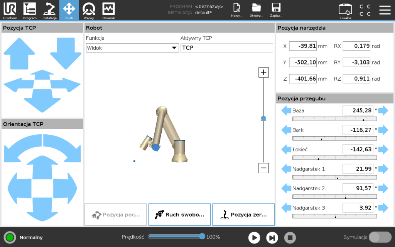Zoom in the robot view with plus
This screenshot has height=247, width=395.
[263, 72]
